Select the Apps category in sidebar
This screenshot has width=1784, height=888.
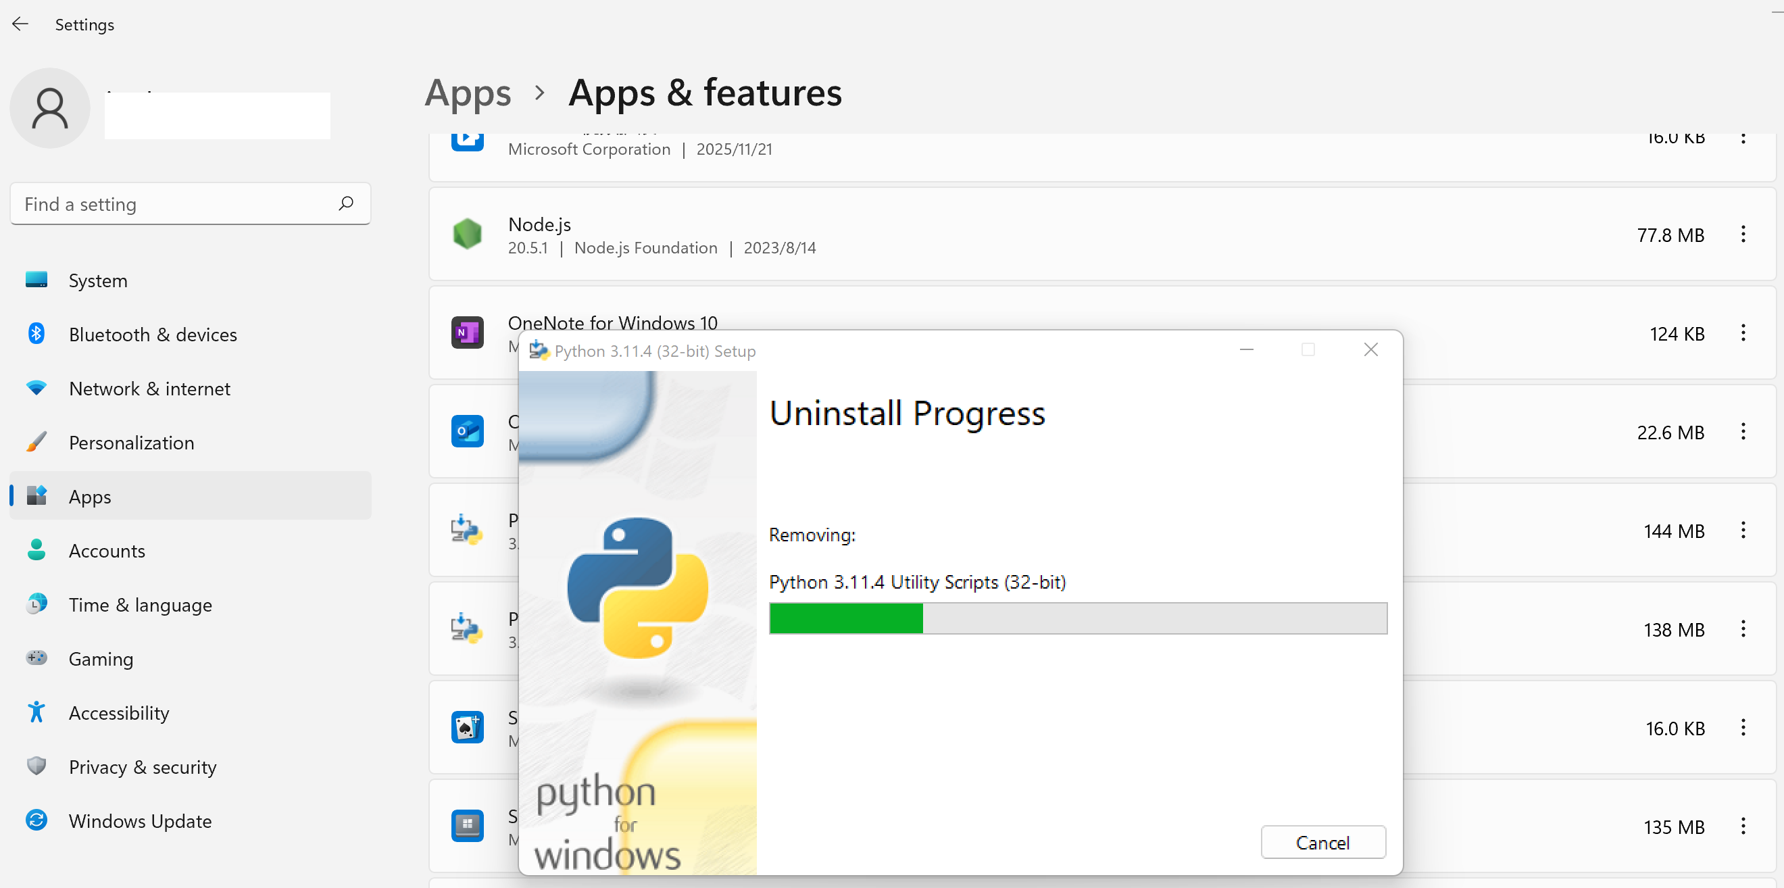(191, 497)
